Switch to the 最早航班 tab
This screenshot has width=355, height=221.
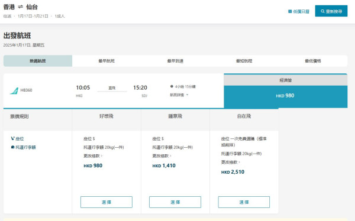click(x=106, y=61)
